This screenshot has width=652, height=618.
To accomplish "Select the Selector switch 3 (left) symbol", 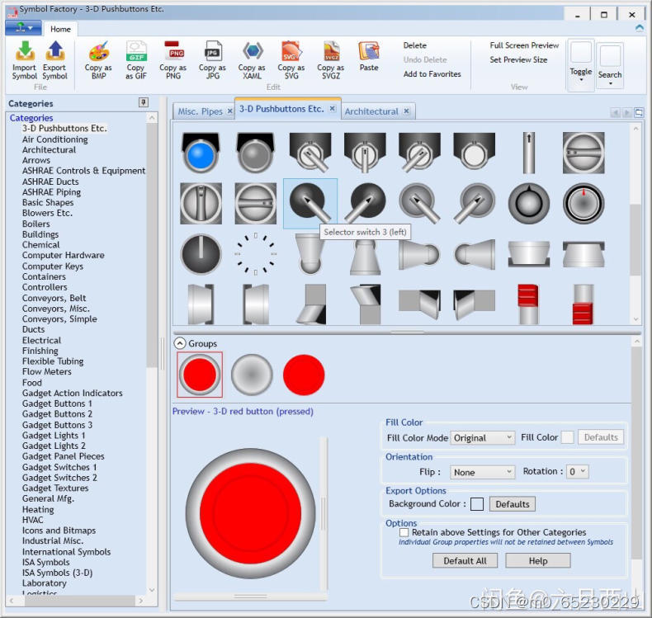I will tap(310, 204).
